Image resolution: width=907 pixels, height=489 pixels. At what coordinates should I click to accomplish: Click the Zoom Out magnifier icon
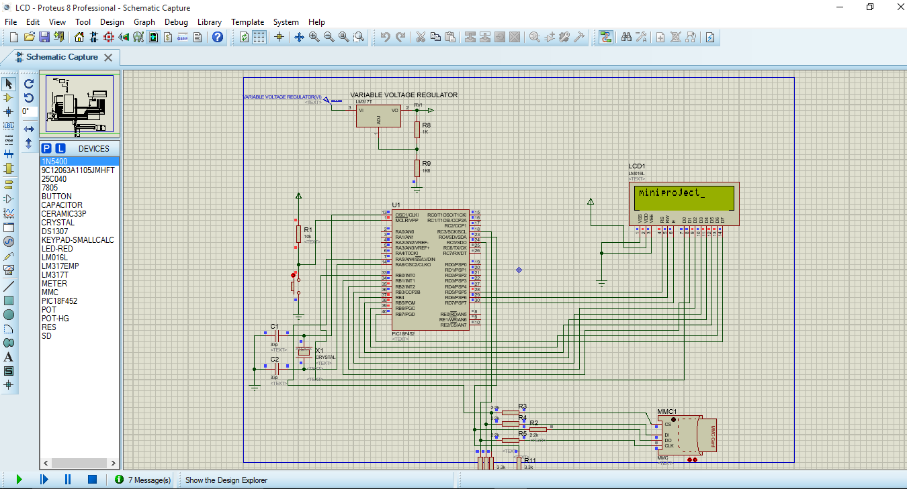[329, 37]
